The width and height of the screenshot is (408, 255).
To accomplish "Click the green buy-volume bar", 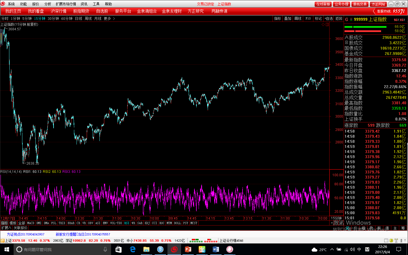I will point(365,27).
